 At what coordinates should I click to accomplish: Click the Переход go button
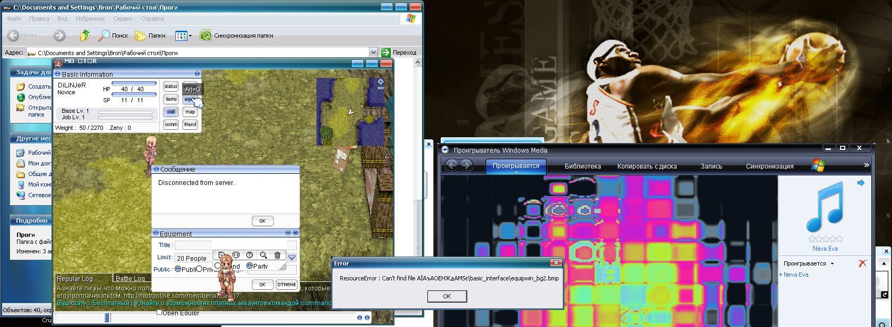pos(400,52)
